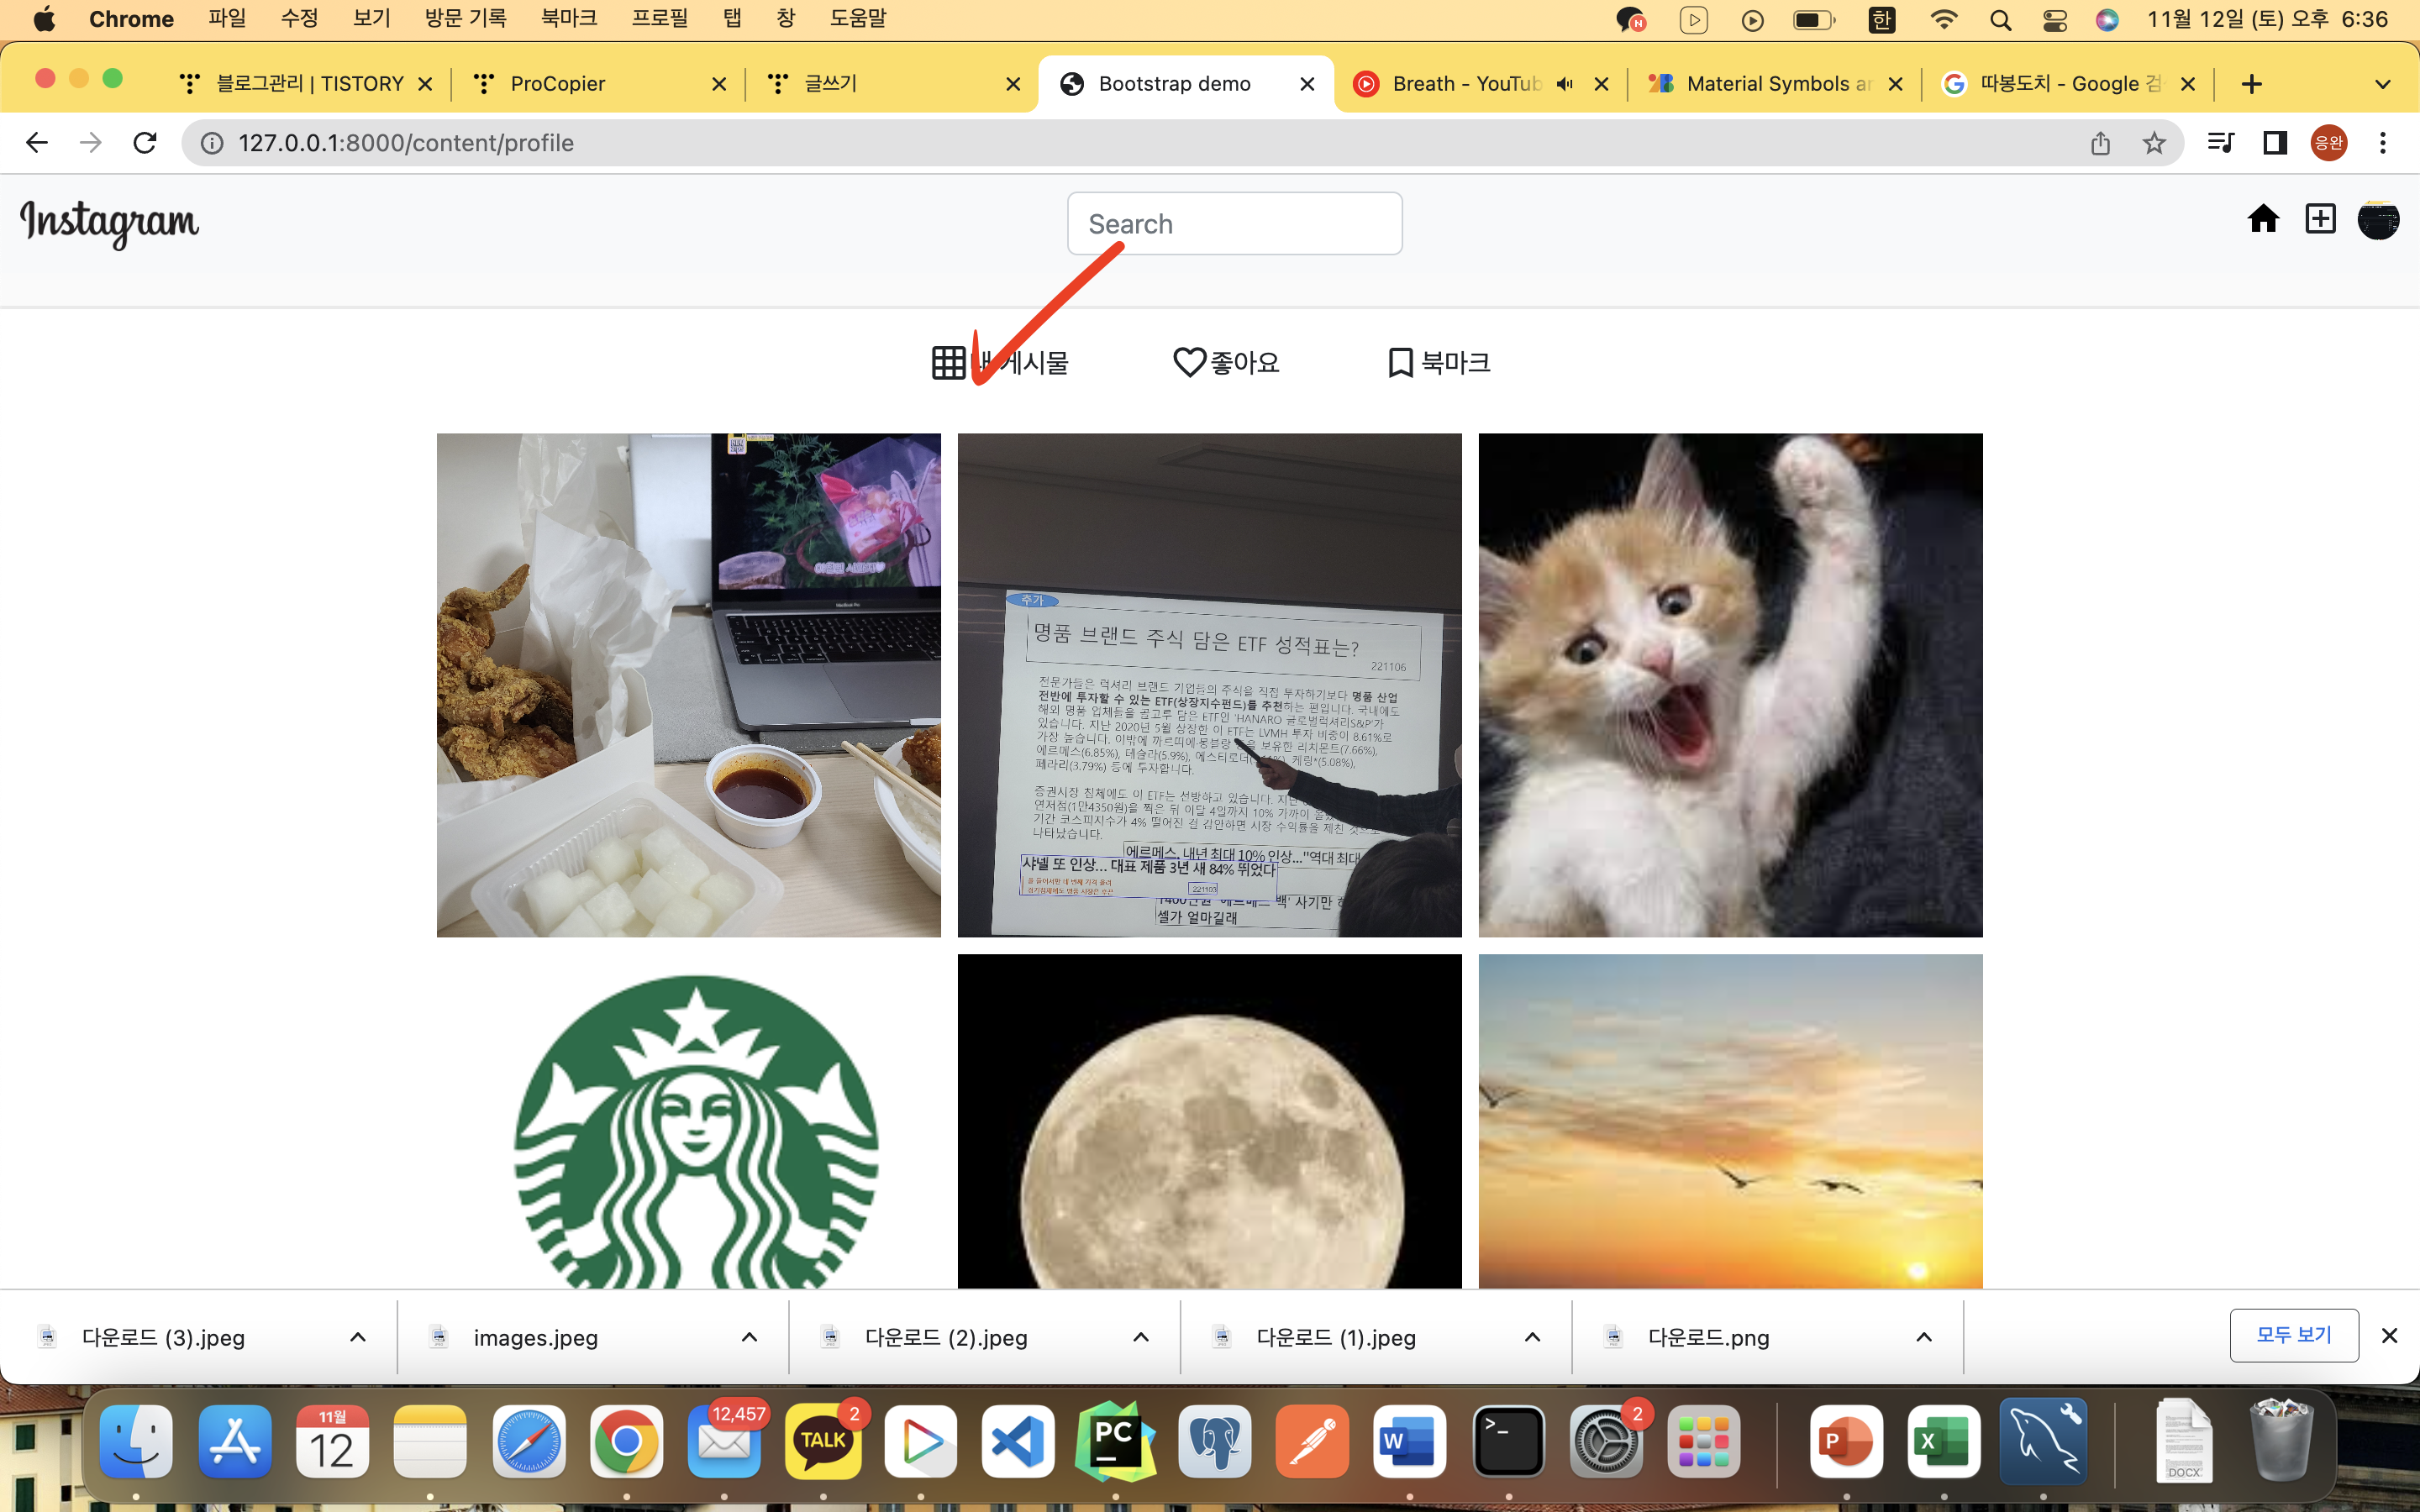This screenshot has width=2420, height=1512.
Task: Click the address bar URL
Action: [x=406, y=143]
